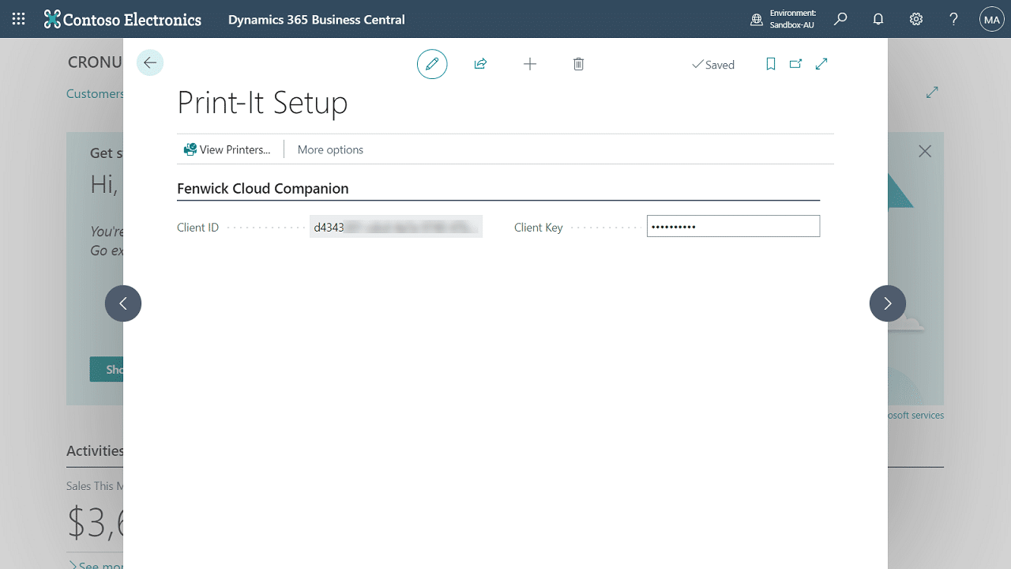Delete record with trash icon
This screenshot has width=1011, height=569.
pyautogui.click(x=578, y=64)
